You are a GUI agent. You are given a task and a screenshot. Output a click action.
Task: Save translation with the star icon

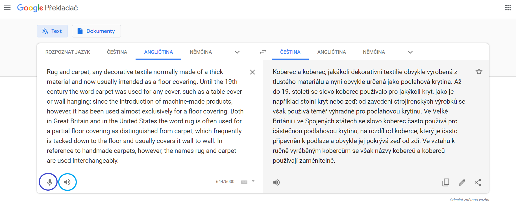tap(479, 72)
